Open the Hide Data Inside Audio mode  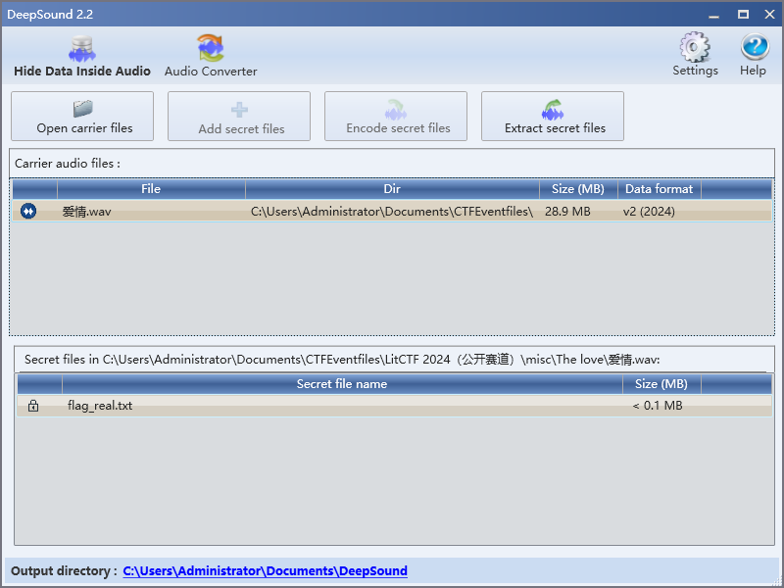point(82,56)
